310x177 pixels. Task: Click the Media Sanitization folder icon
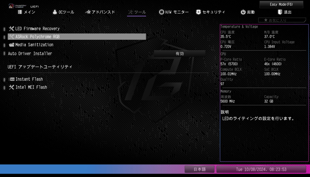tap(11, 45)
